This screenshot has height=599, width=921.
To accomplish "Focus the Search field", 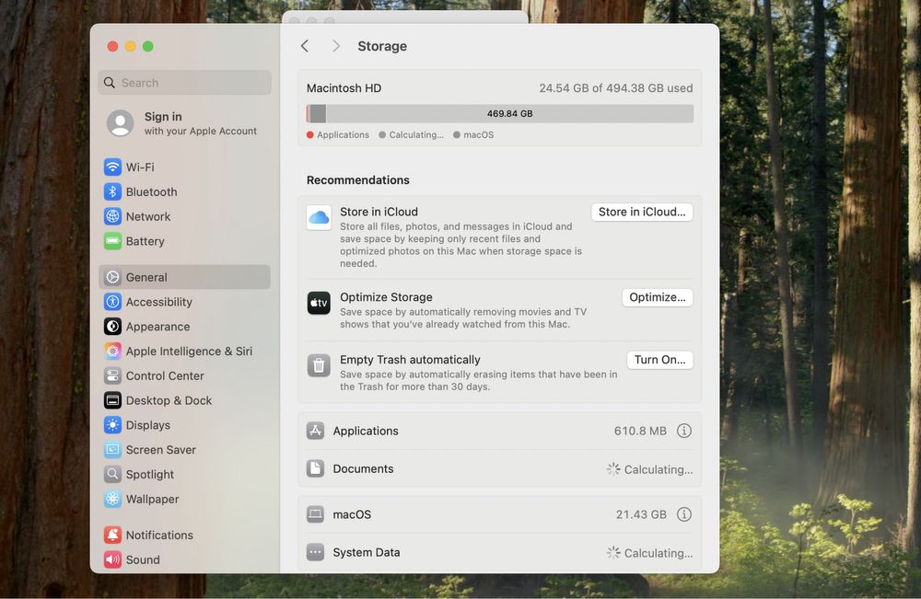I will click(184, 83).
